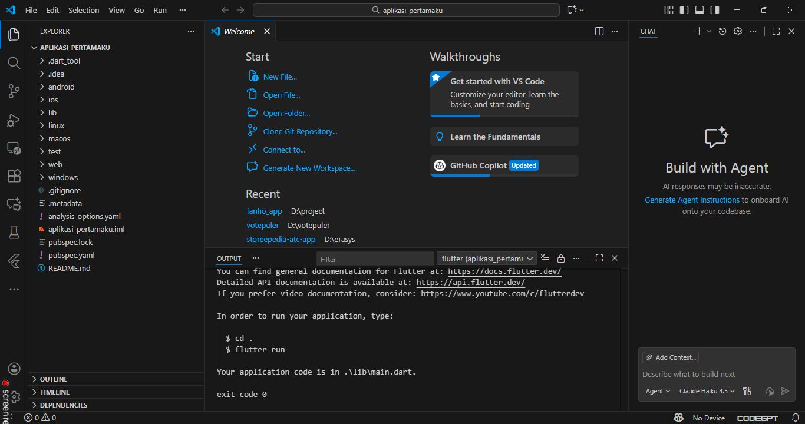Screen dimensions: 805x424
Task: Maximize the chat panel size
Action: tap(776, 31)
